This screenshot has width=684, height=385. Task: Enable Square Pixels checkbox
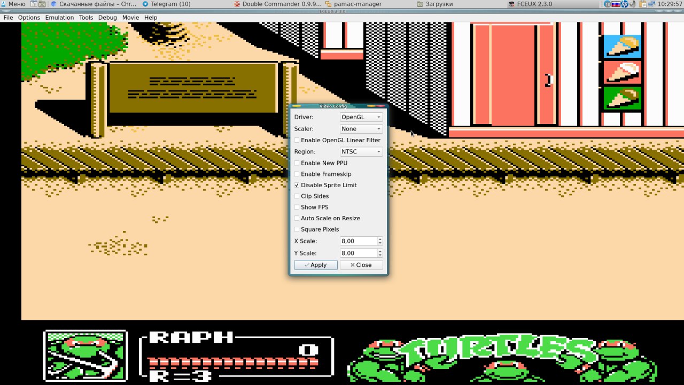[297, 229]
